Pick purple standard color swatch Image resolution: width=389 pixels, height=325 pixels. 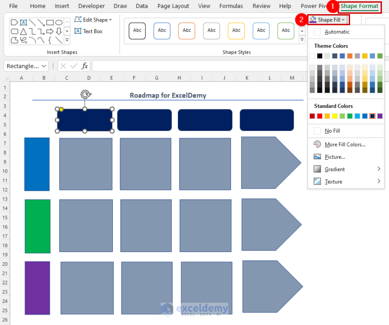[380, 116]
